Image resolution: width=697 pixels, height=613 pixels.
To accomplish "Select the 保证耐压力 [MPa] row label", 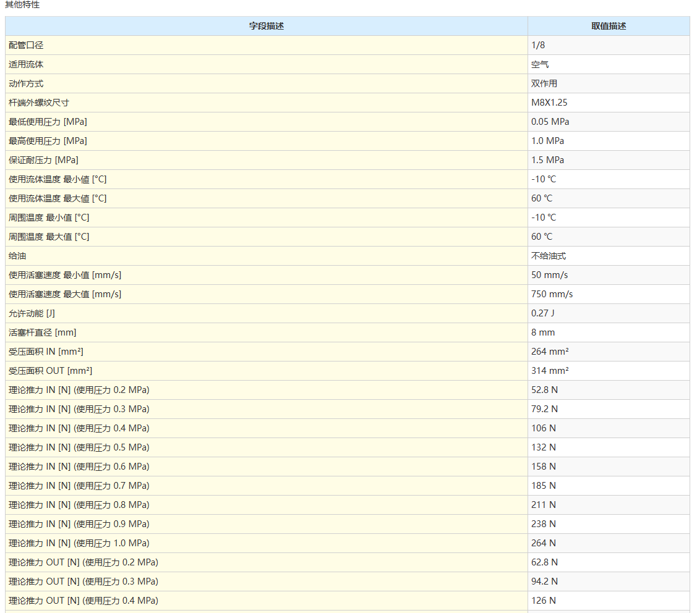I will pos(43,160).
